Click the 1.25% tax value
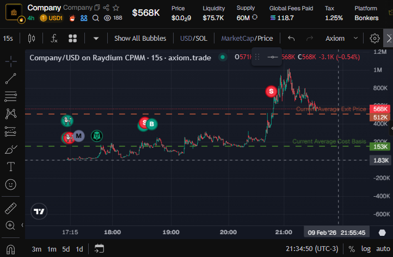 point(334,18)
